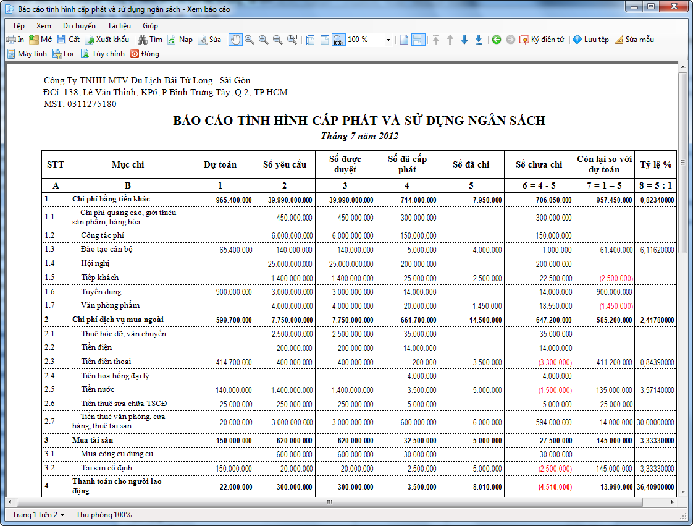Click the Mua tài sản row label
This screenshot has height=526, width=693.
[x=93, y=439]
